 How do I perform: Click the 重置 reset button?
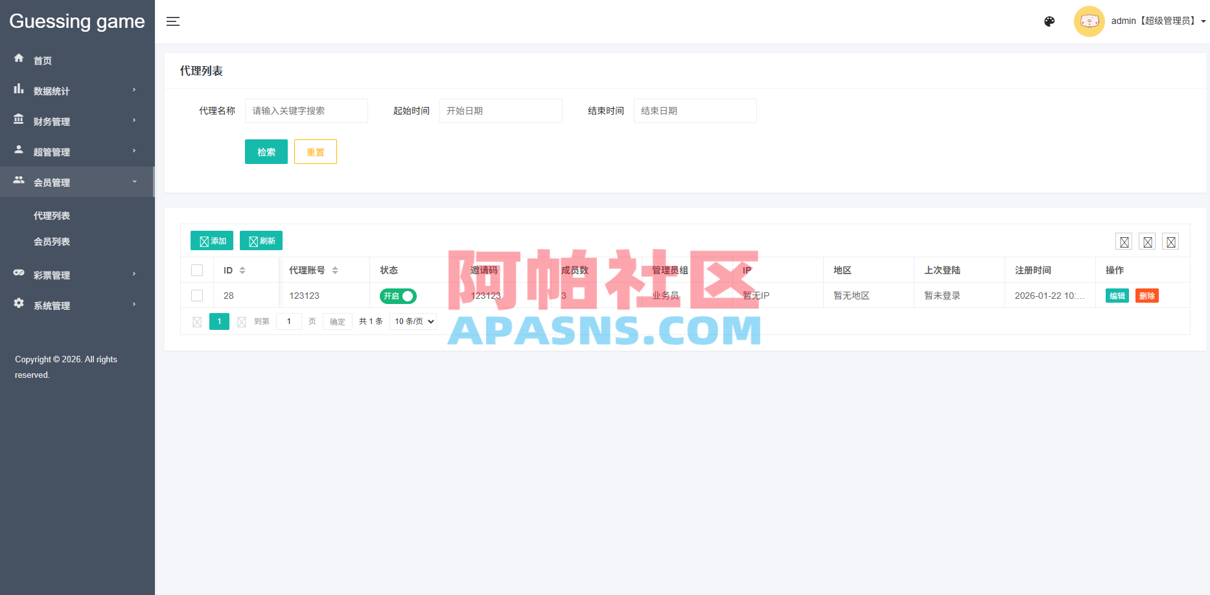click(316, 152)
